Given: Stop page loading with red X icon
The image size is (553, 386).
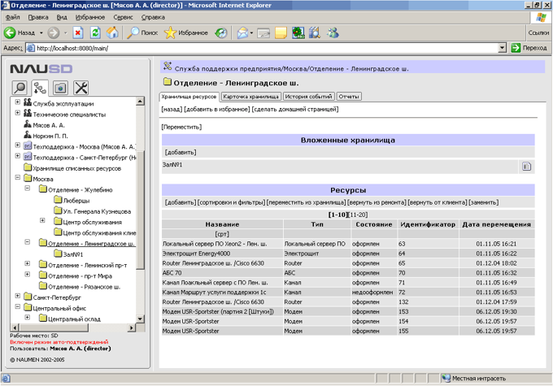Looking at the screenshot, I should click(78, 33).
